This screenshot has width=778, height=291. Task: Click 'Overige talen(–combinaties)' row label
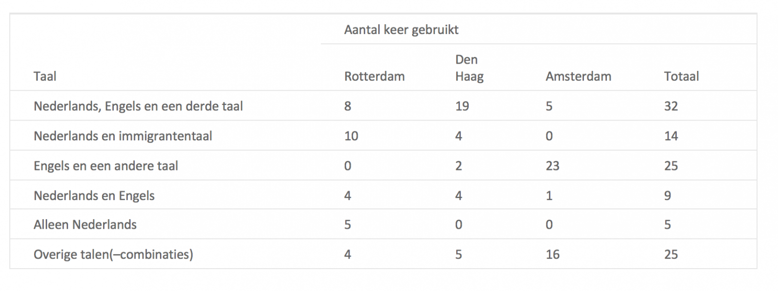113,255
